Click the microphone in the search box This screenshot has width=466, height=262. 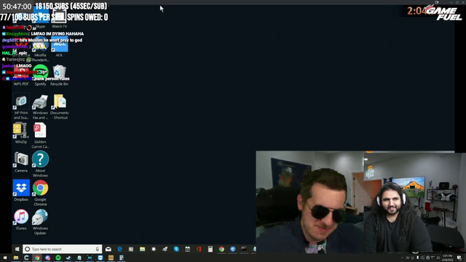(x=97, y=249)
